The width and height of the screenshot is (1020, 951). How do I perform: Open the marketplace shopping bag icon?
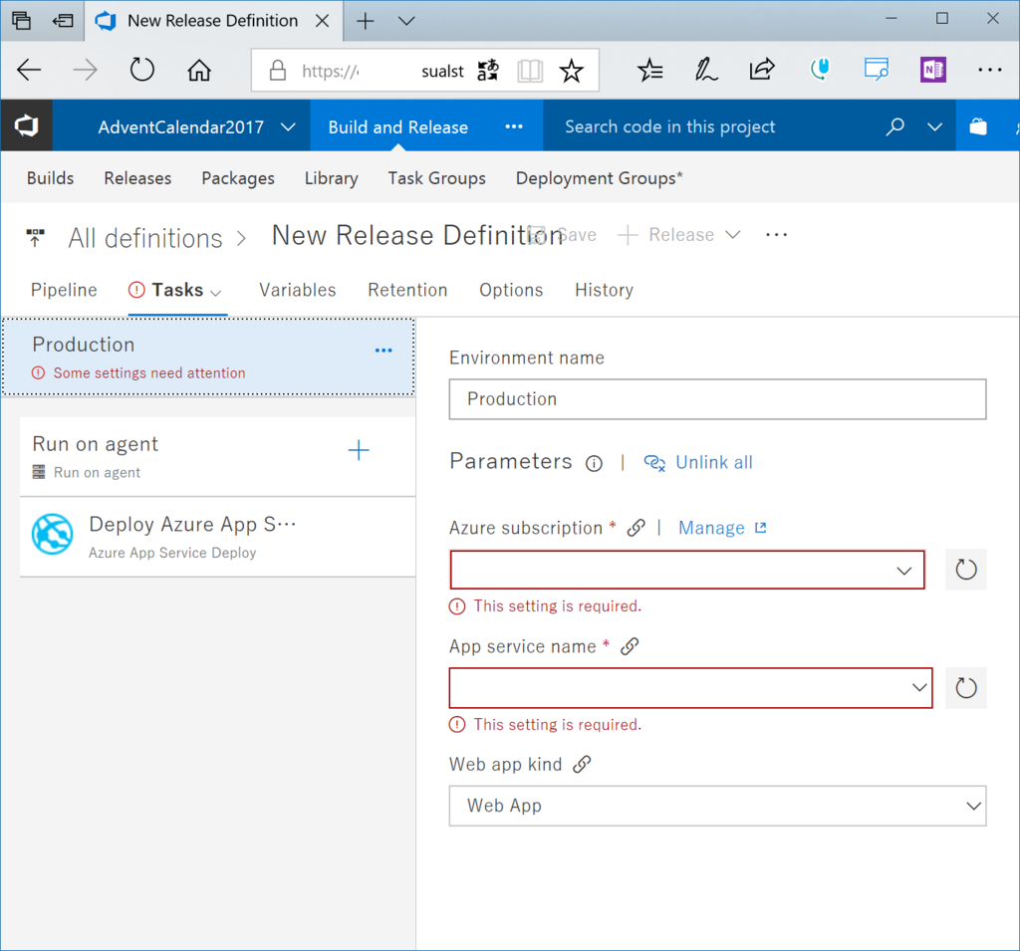click(x=978, y=126)
